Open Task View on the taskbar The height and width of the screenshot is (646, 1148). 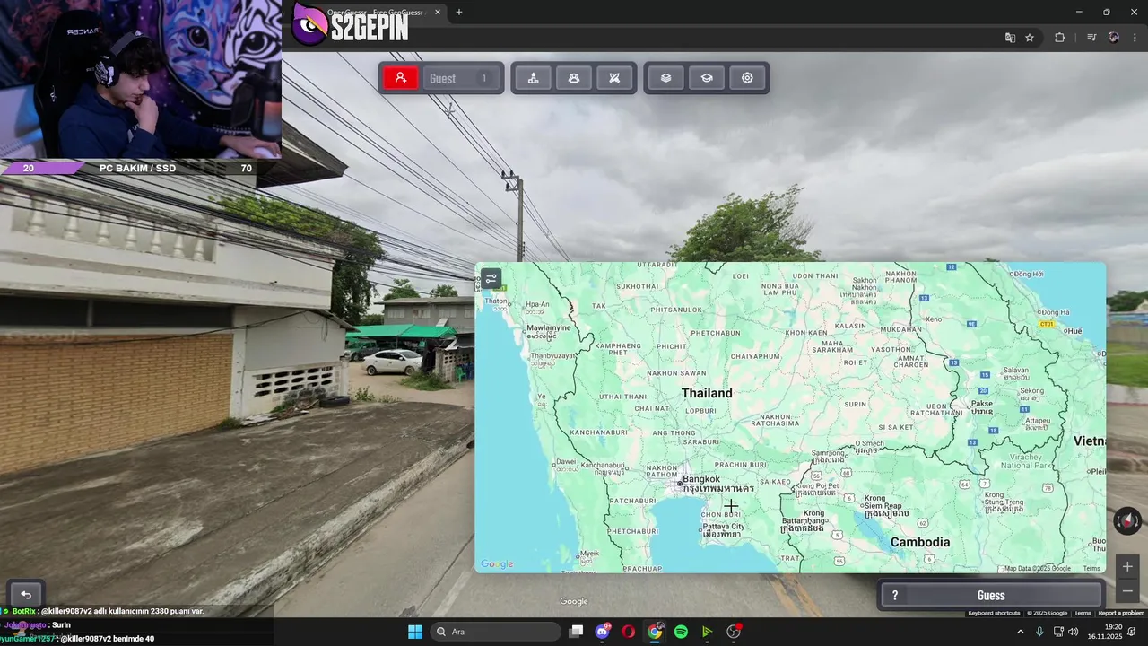click(x=577, y=632)
